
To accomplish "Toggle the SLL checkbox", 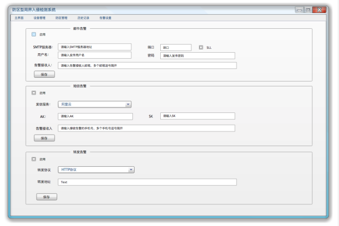I will click(x=201, y=47).
